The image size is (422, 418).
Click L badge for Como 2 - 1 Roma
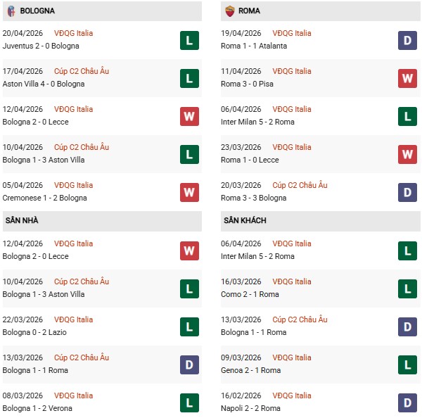pyautogui.click(x=408, y=289)
